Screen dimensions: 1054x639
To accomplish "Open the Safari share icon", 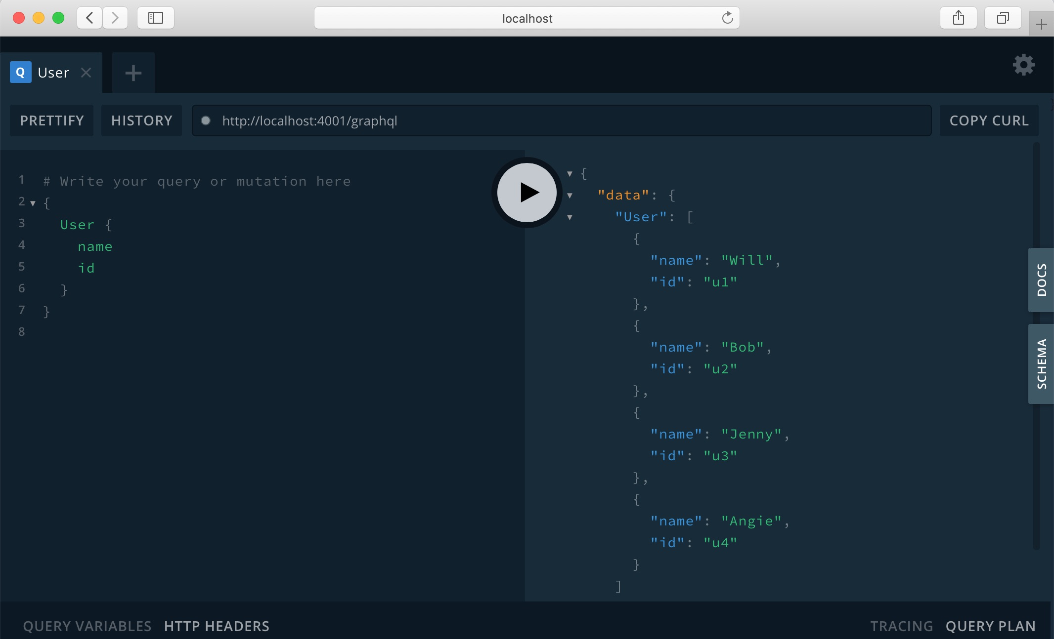I will (x=958, y=18).
